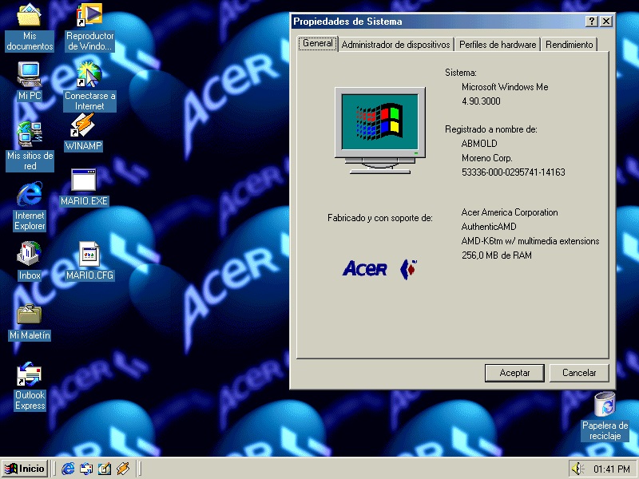This screenshot has width=639, height=479.
Task: Switch to the General tab
Action: click(318, 43)
